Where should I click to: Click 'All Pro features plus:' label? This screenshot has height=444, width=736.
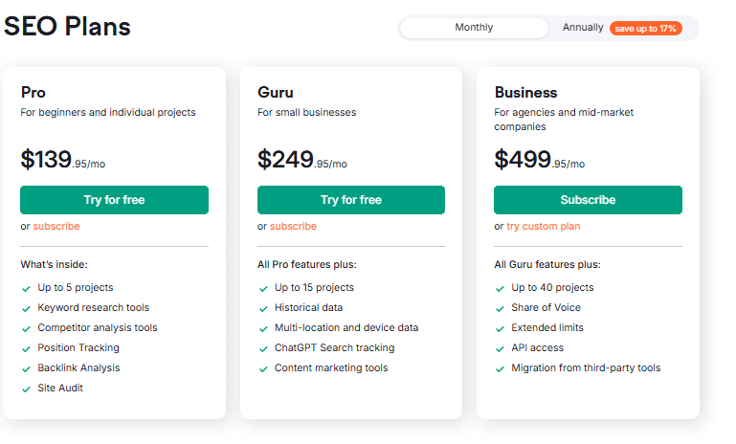click(x=307, y=265)
